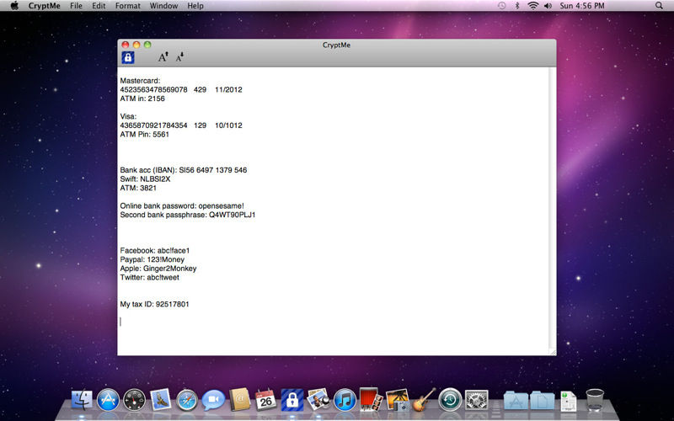This screenshot has height=421, width=674.
Task: Open iCal calendar in the Dock
Action: (x=265, y=400)
